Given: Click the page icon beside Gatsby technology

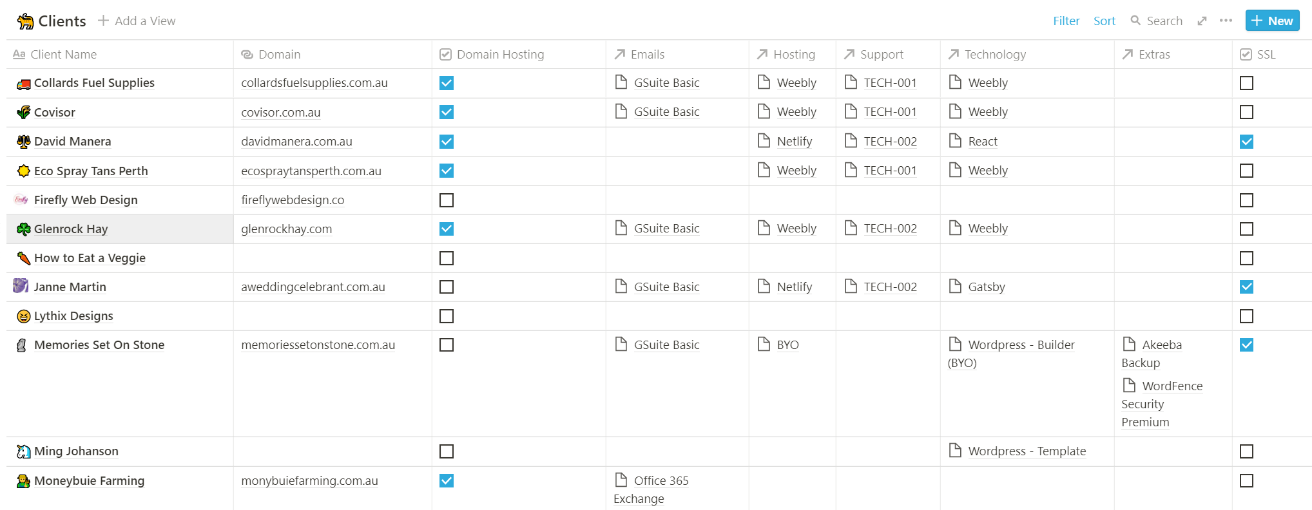Looking at the screenshot, I should [x=955, y=286].
